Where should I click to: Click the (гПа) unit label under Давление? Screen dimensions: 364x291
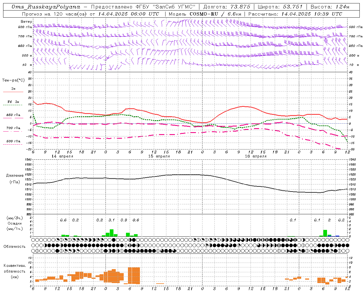pyautogui.click(x=15, y=182)
